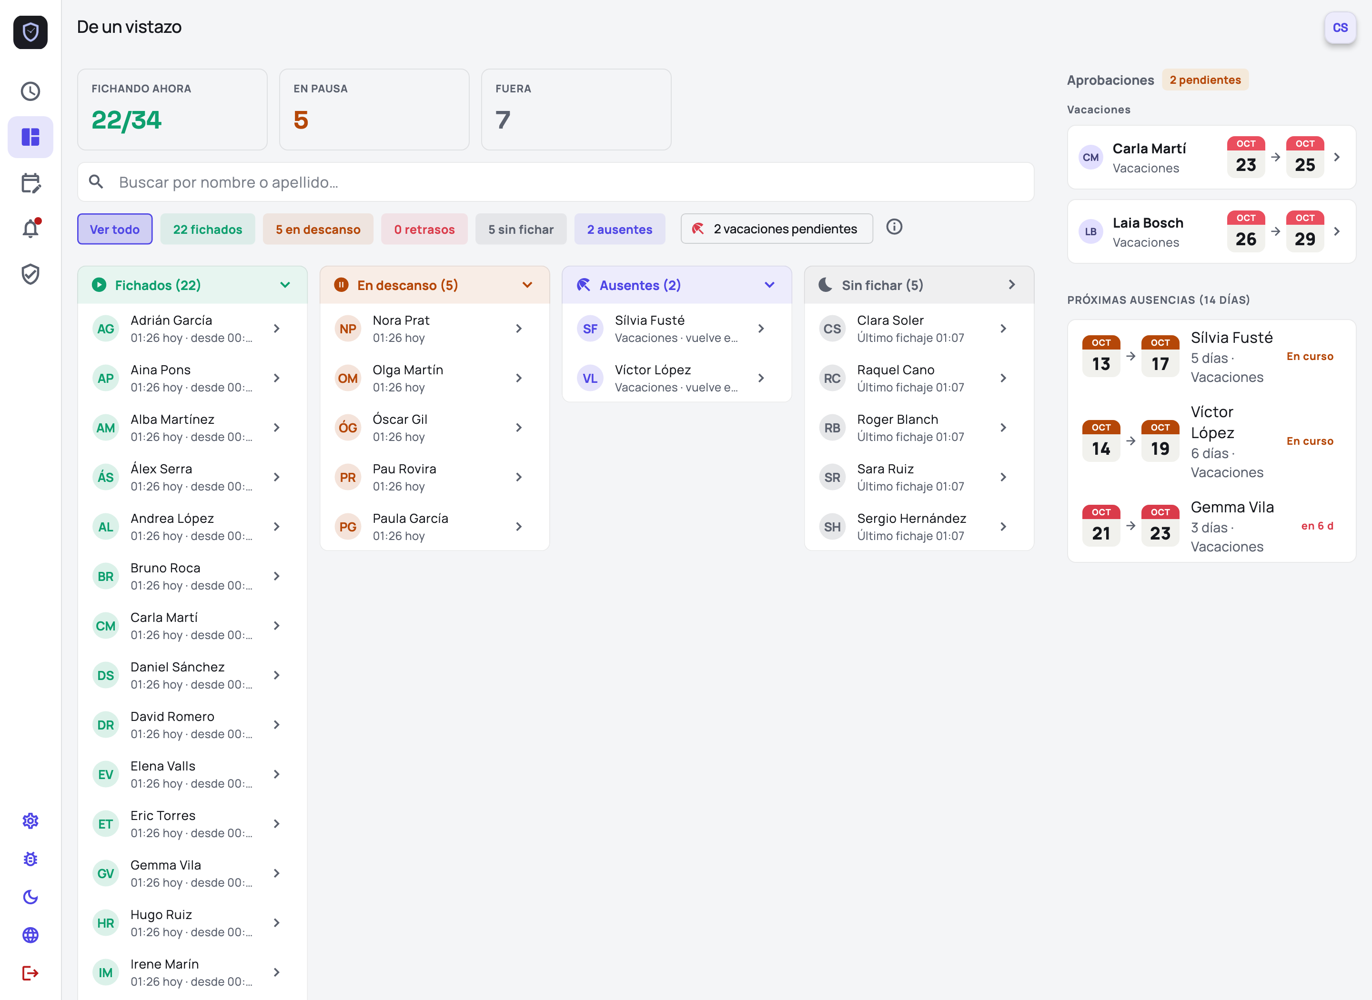
Task: Filter by 5 en descanso
Action: (x=318, y=230)
